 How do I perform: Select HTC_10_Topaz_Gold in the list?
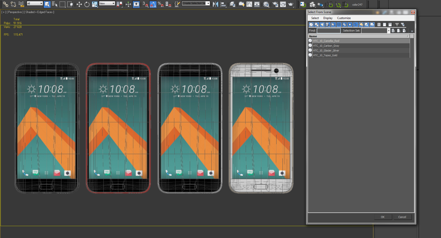359,55
